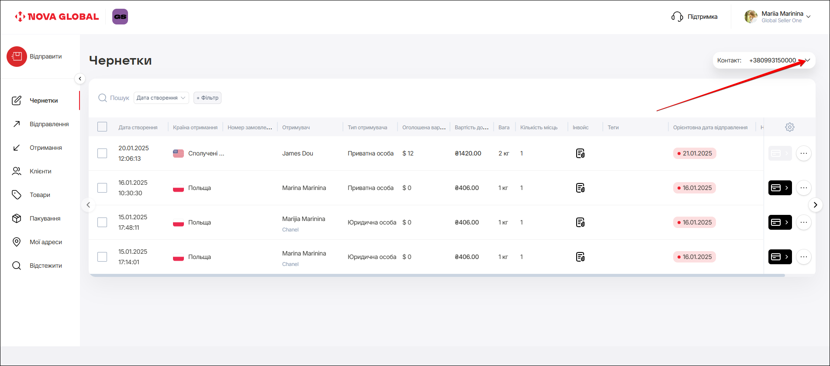The image size is (830, 366).
Task: Open Підтримка headset support icon
Action: (677, 17)
